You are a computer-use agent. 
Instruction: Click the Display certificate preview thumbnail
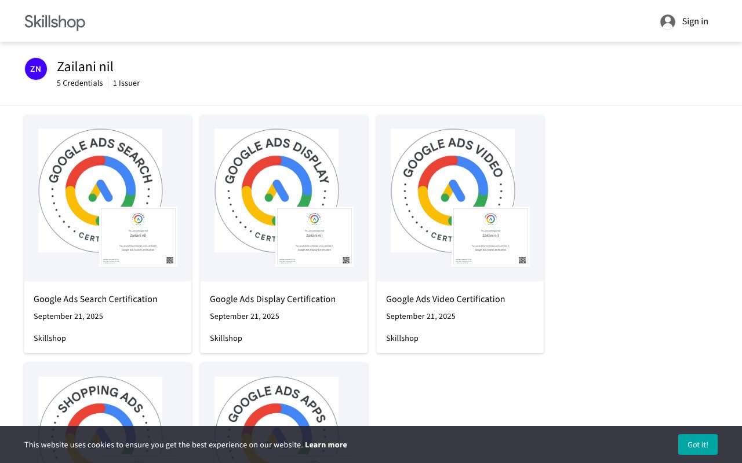(x=315, y=237)
